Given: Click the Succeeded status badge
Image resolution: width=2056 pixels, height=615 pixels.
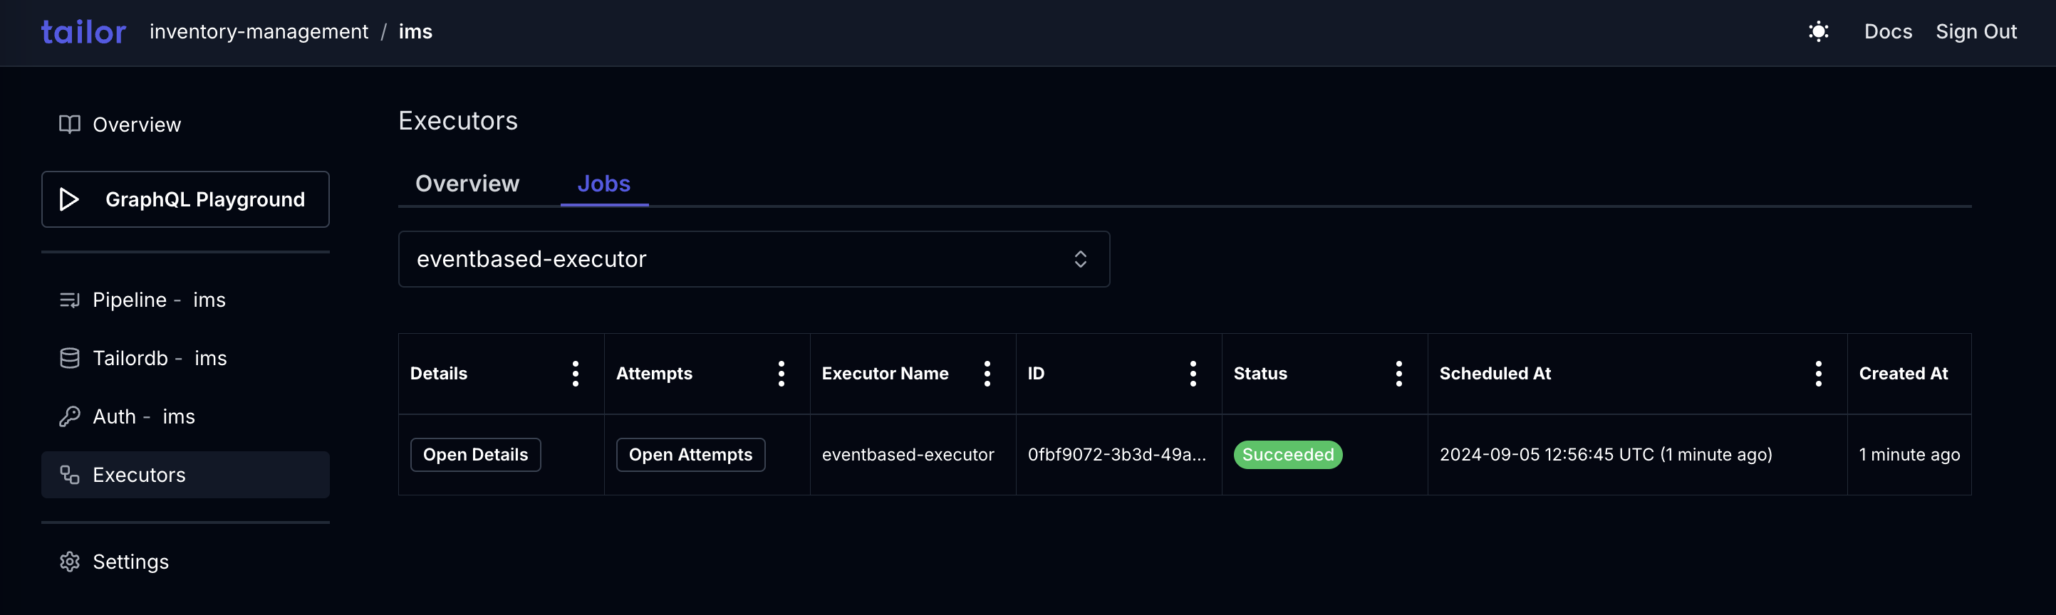Looking at the screenshot, I should (1288, 455).
